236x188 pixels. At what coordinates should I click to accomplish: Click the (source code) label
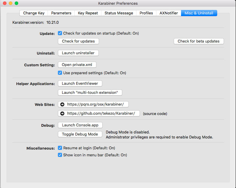pos(155,114)
